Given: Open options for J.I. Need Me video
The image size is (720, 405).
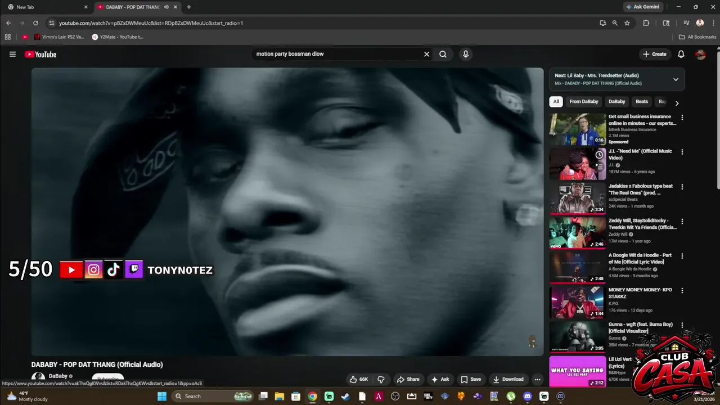Looking at the screenshot, I should coord(682,152).
